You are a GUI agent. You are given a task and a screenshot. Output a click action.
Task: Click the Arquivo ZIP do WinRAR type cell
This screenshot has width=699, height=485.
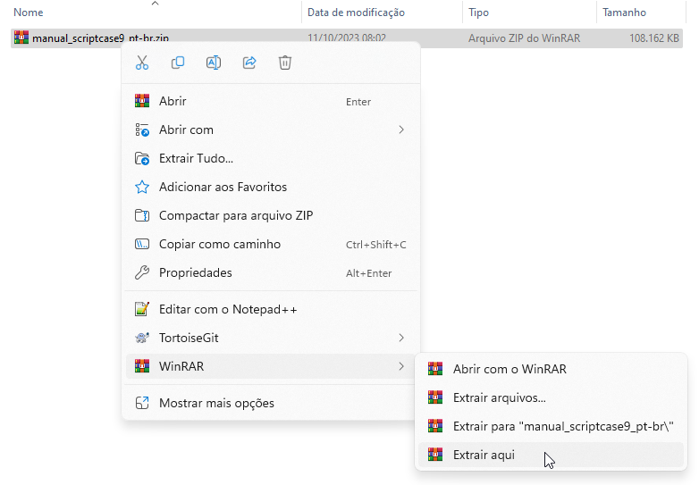click(x=524, y=38)
